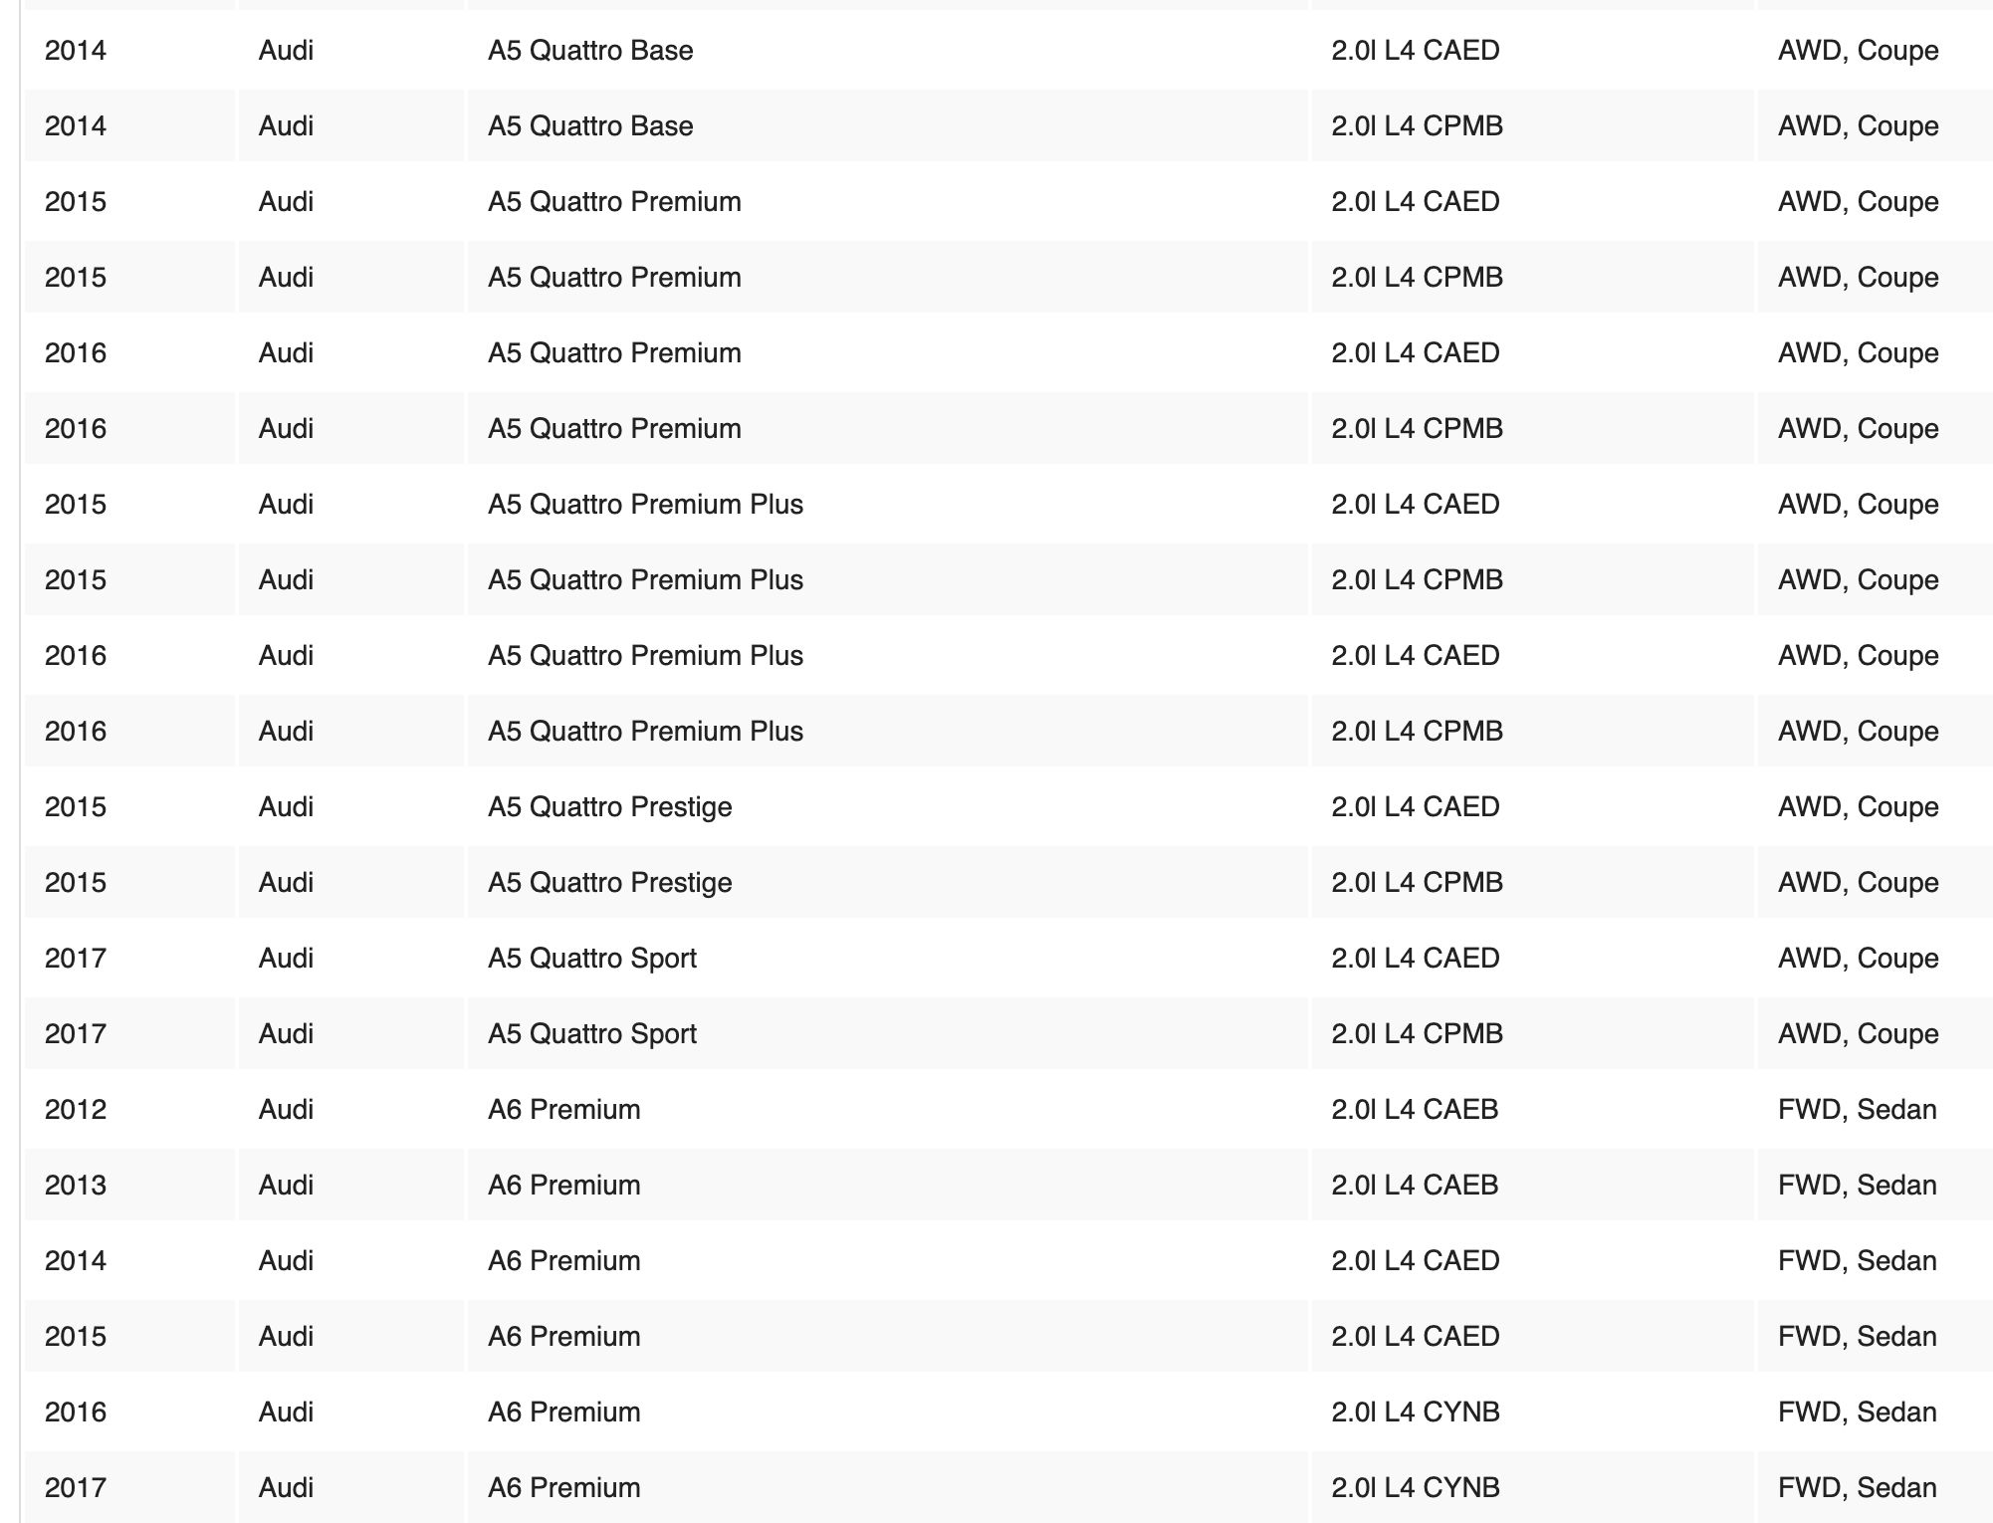This screenshot has width=1993, height=1523.
Task: Select year cell of CPMB A5 Quattro Base
Action: (x=76, y=125)
